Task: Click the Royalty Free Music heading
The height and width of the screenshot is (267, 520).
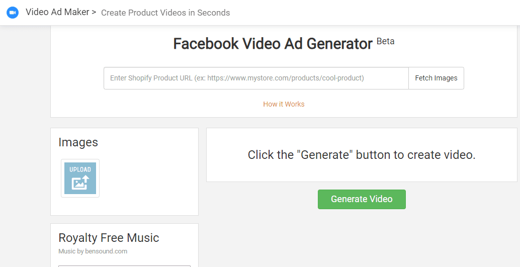Action: (x=109, y=238)
